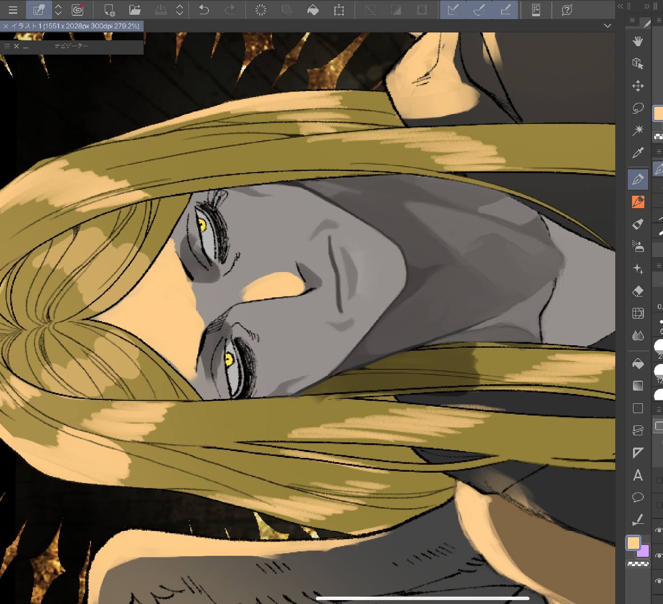
Task: Click the Undo arrow in the toolbar
Action: (x=204, y=10)
